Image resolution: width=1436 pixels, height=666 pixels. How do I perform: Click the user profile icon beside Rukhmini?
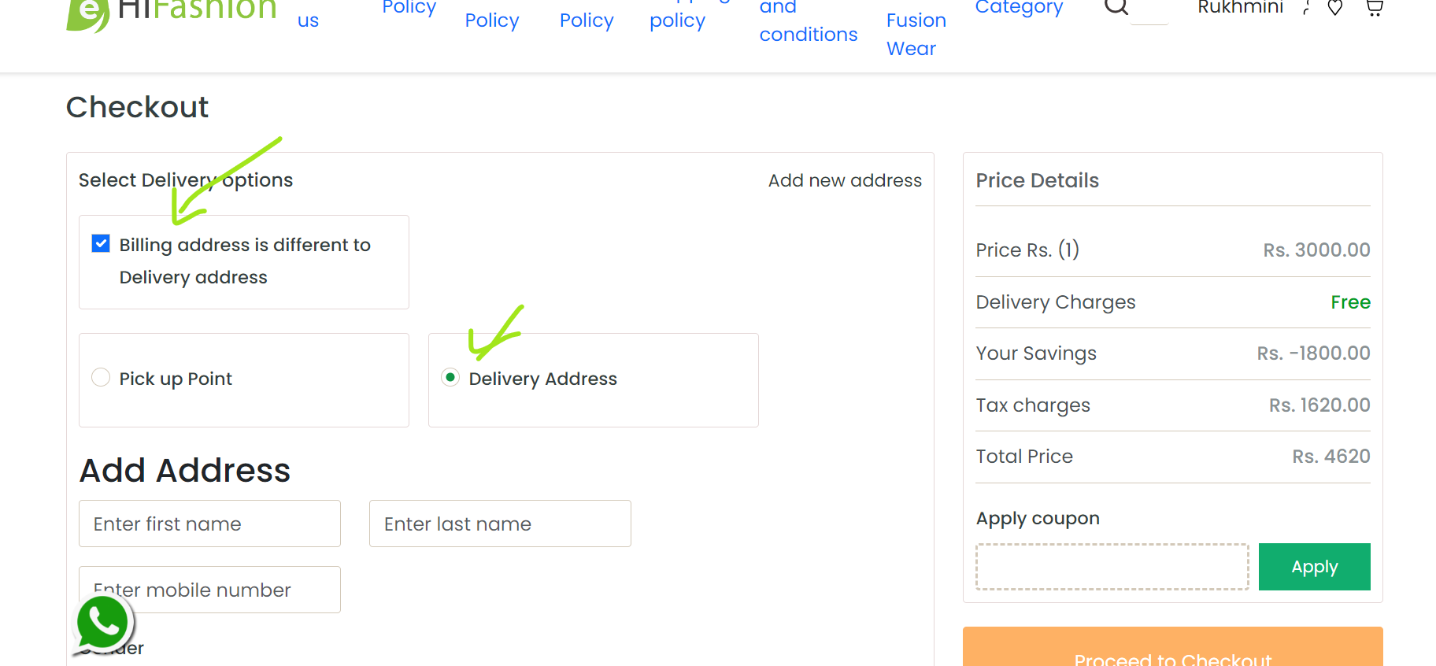click(1306, 8)
